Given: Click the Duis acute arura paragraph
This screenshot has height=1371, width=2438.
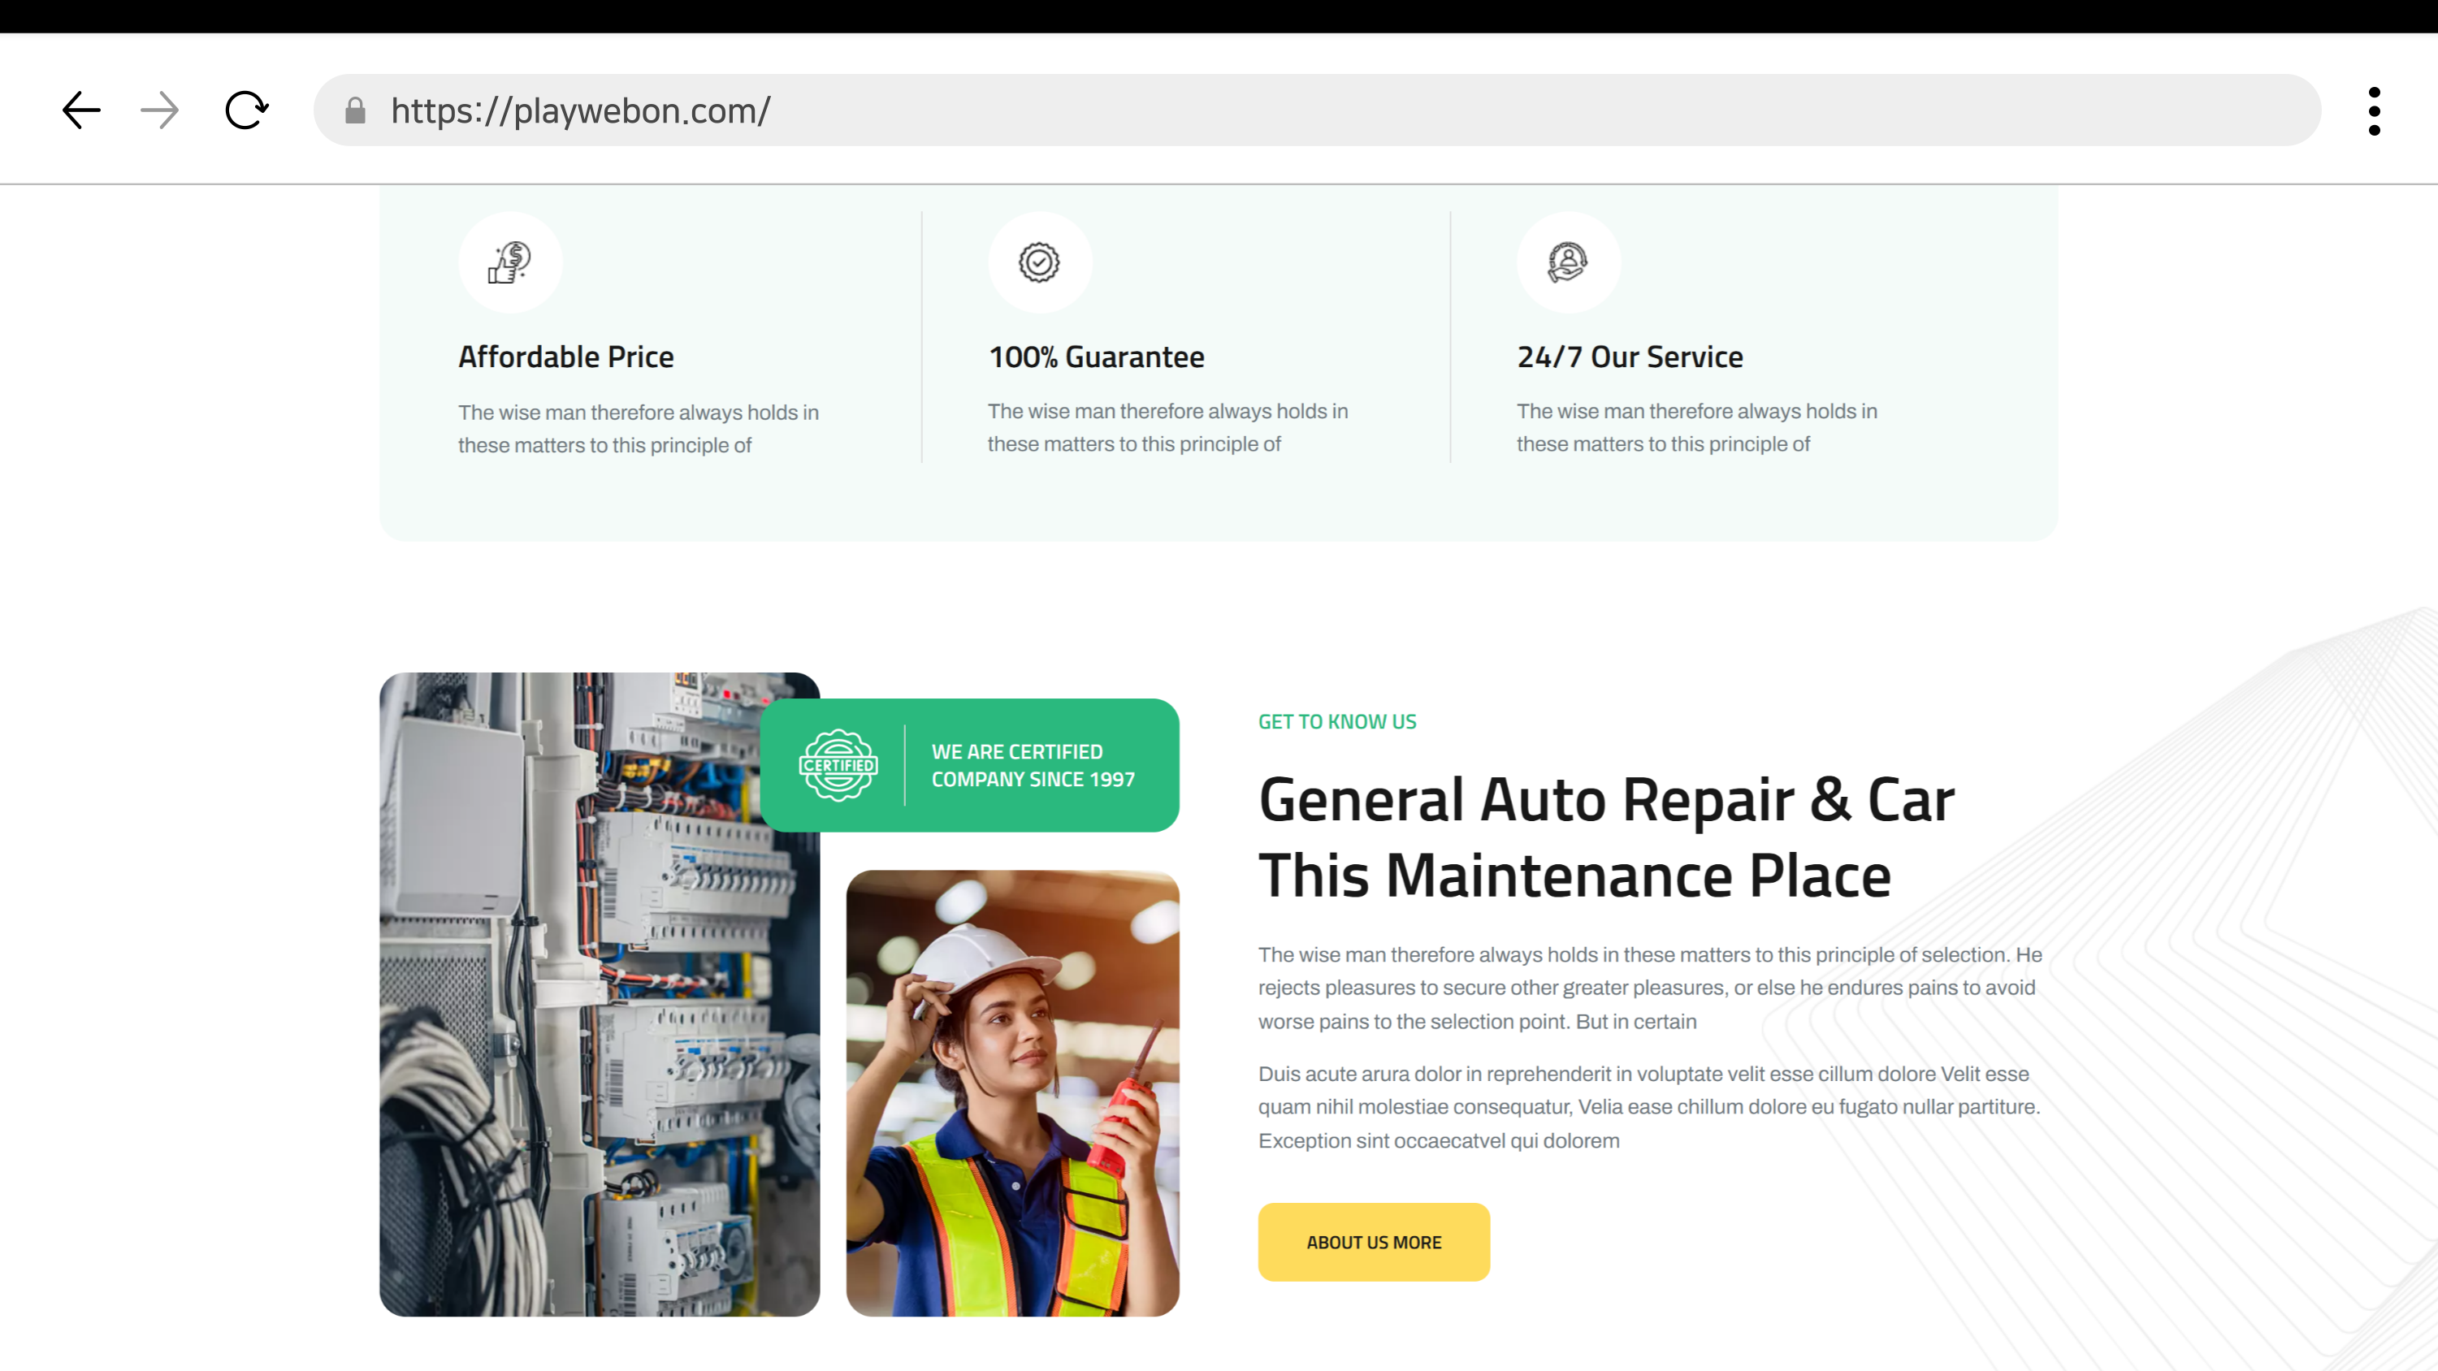Looking at the screenshot, I should (x=1648, y=1106).
